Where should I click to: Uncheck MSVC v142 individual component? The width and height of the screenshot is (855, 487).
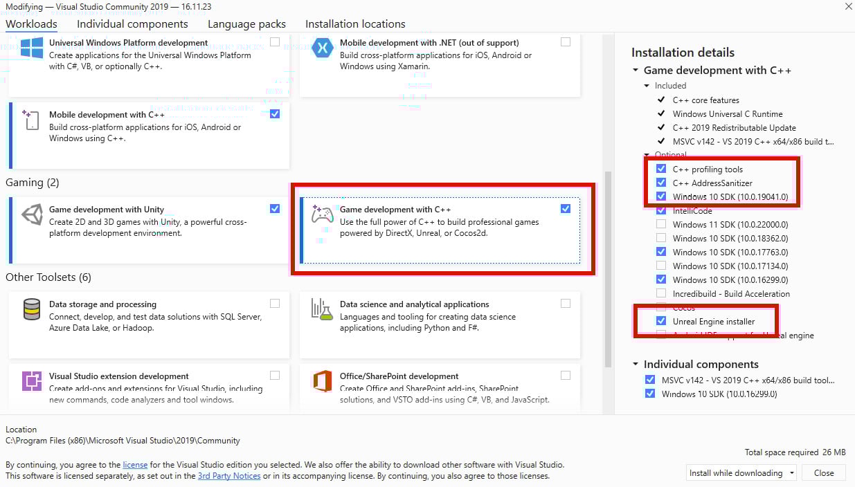(650, 380)
